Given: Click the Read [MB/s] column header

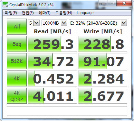Looking at the screenshot, I should click(53, 32).
